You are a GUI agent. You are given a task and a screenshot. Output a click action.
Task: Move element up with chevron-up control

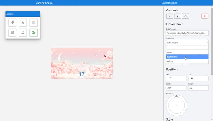169,16
